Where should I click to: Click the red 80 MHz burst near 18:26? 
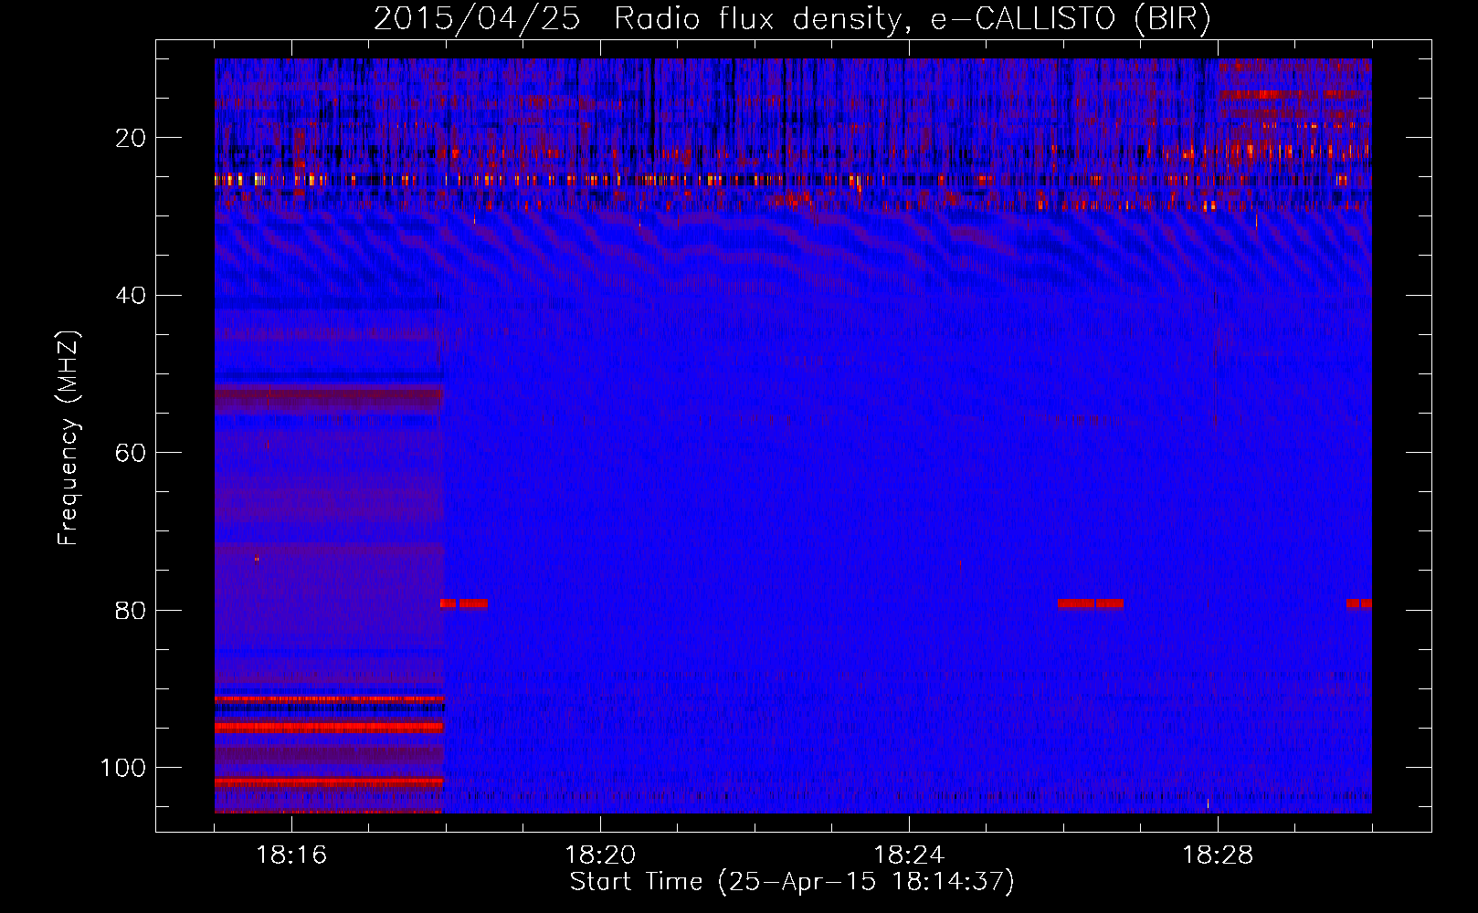click(1090, 603)
